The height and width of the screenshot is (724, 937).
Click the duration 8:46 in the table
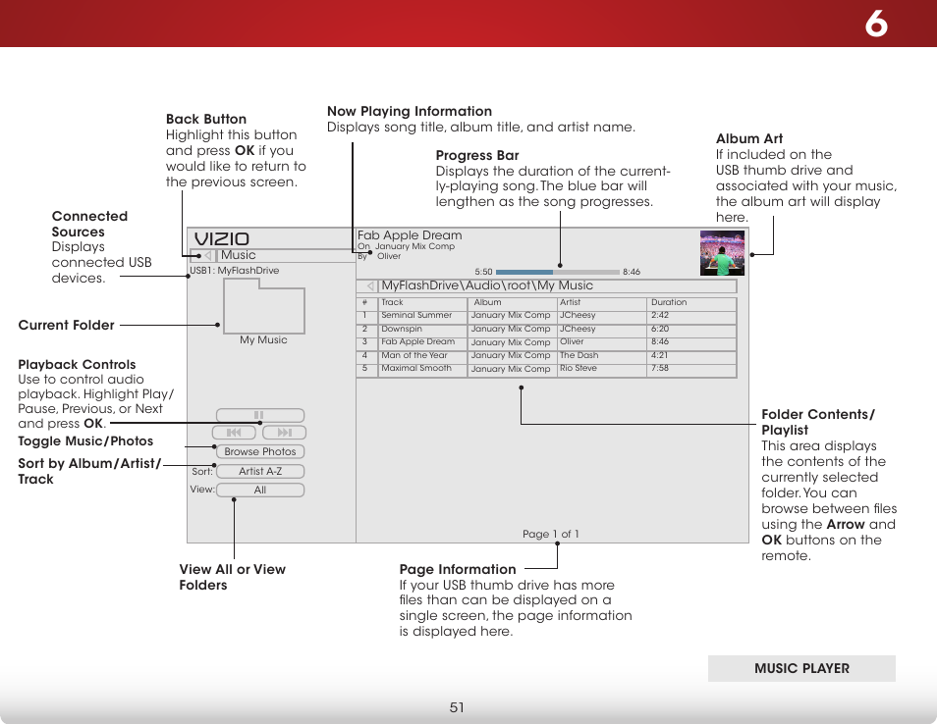660,342
